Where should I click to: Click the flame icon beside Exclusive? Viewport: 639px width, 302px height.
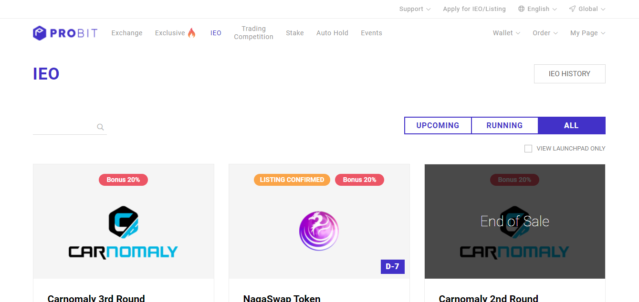click(191, 33)
